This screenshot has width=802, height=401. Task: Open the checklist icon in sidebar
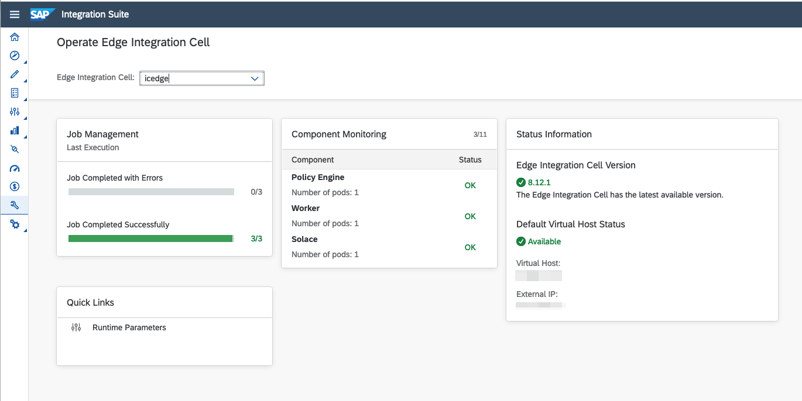click(15, 93)
